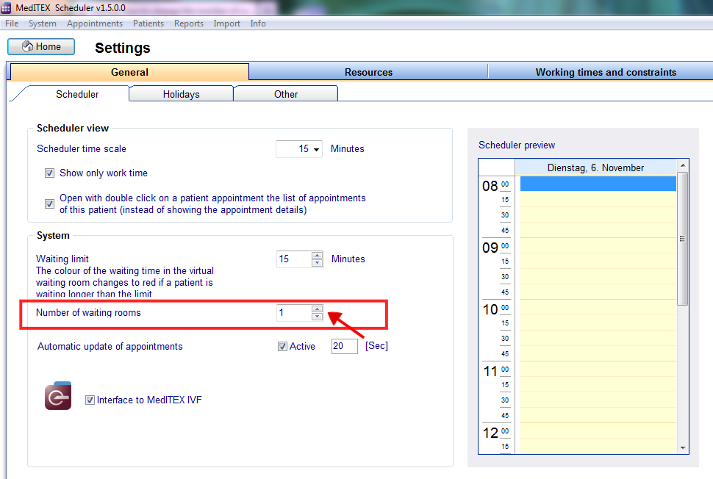
Task: Click the Waiting limit minutes field
Action: [x=294, y=259]
